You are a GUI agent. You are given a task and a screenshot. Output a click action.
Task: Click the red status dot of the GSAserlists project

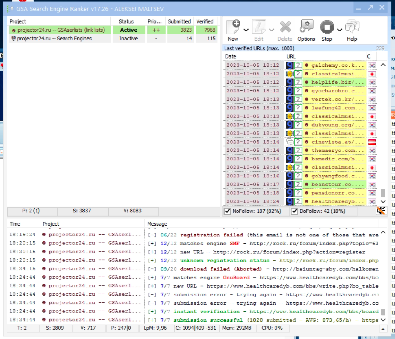point(14,30)
